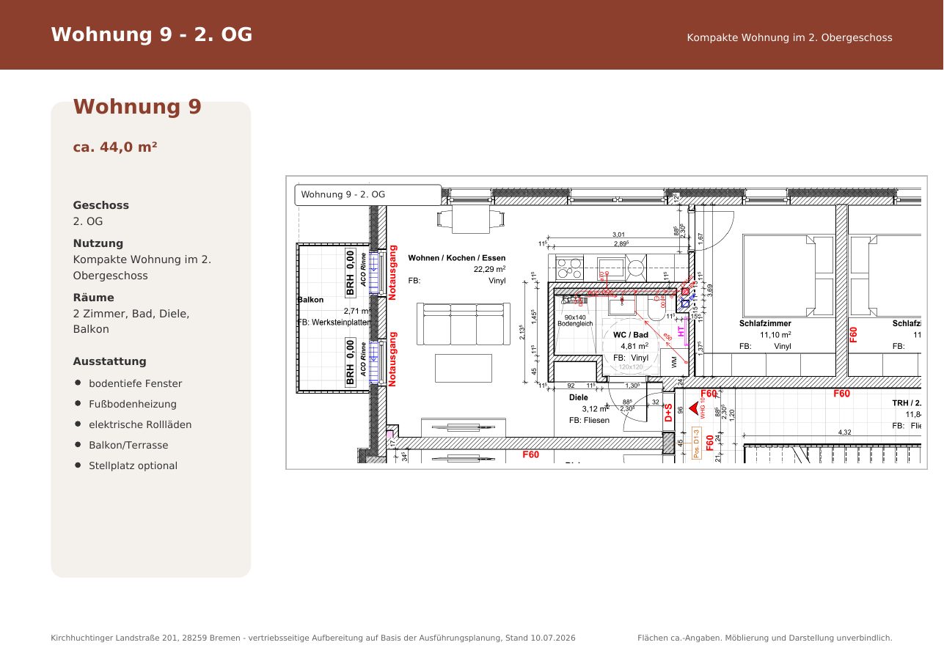944x667 pixels.
Task: Click the 'Schlafzimmer' label above 11,10 m²
Action: click(x=765, y=323)
